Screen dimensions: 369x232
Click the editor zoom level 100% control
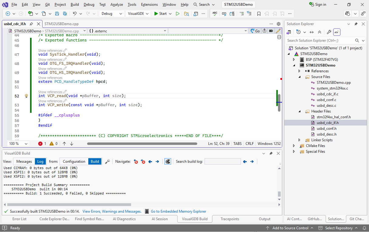[x=18, y=144]
